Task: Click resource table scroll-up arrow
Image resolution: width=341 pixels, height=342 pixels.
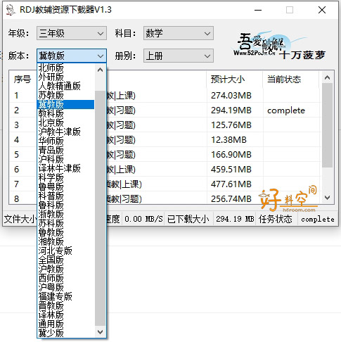Action: pos(328,77)
